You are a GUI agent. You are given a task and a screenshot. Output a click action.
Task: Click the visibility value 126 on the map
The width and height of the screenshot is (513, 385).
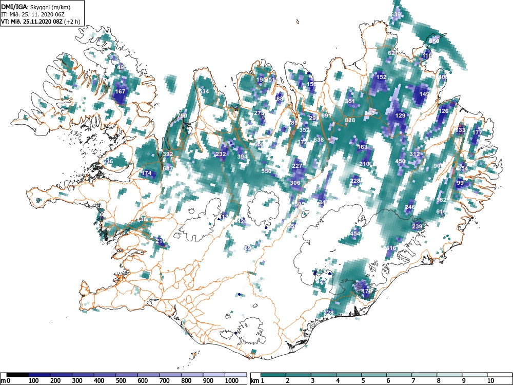point(443,111)
